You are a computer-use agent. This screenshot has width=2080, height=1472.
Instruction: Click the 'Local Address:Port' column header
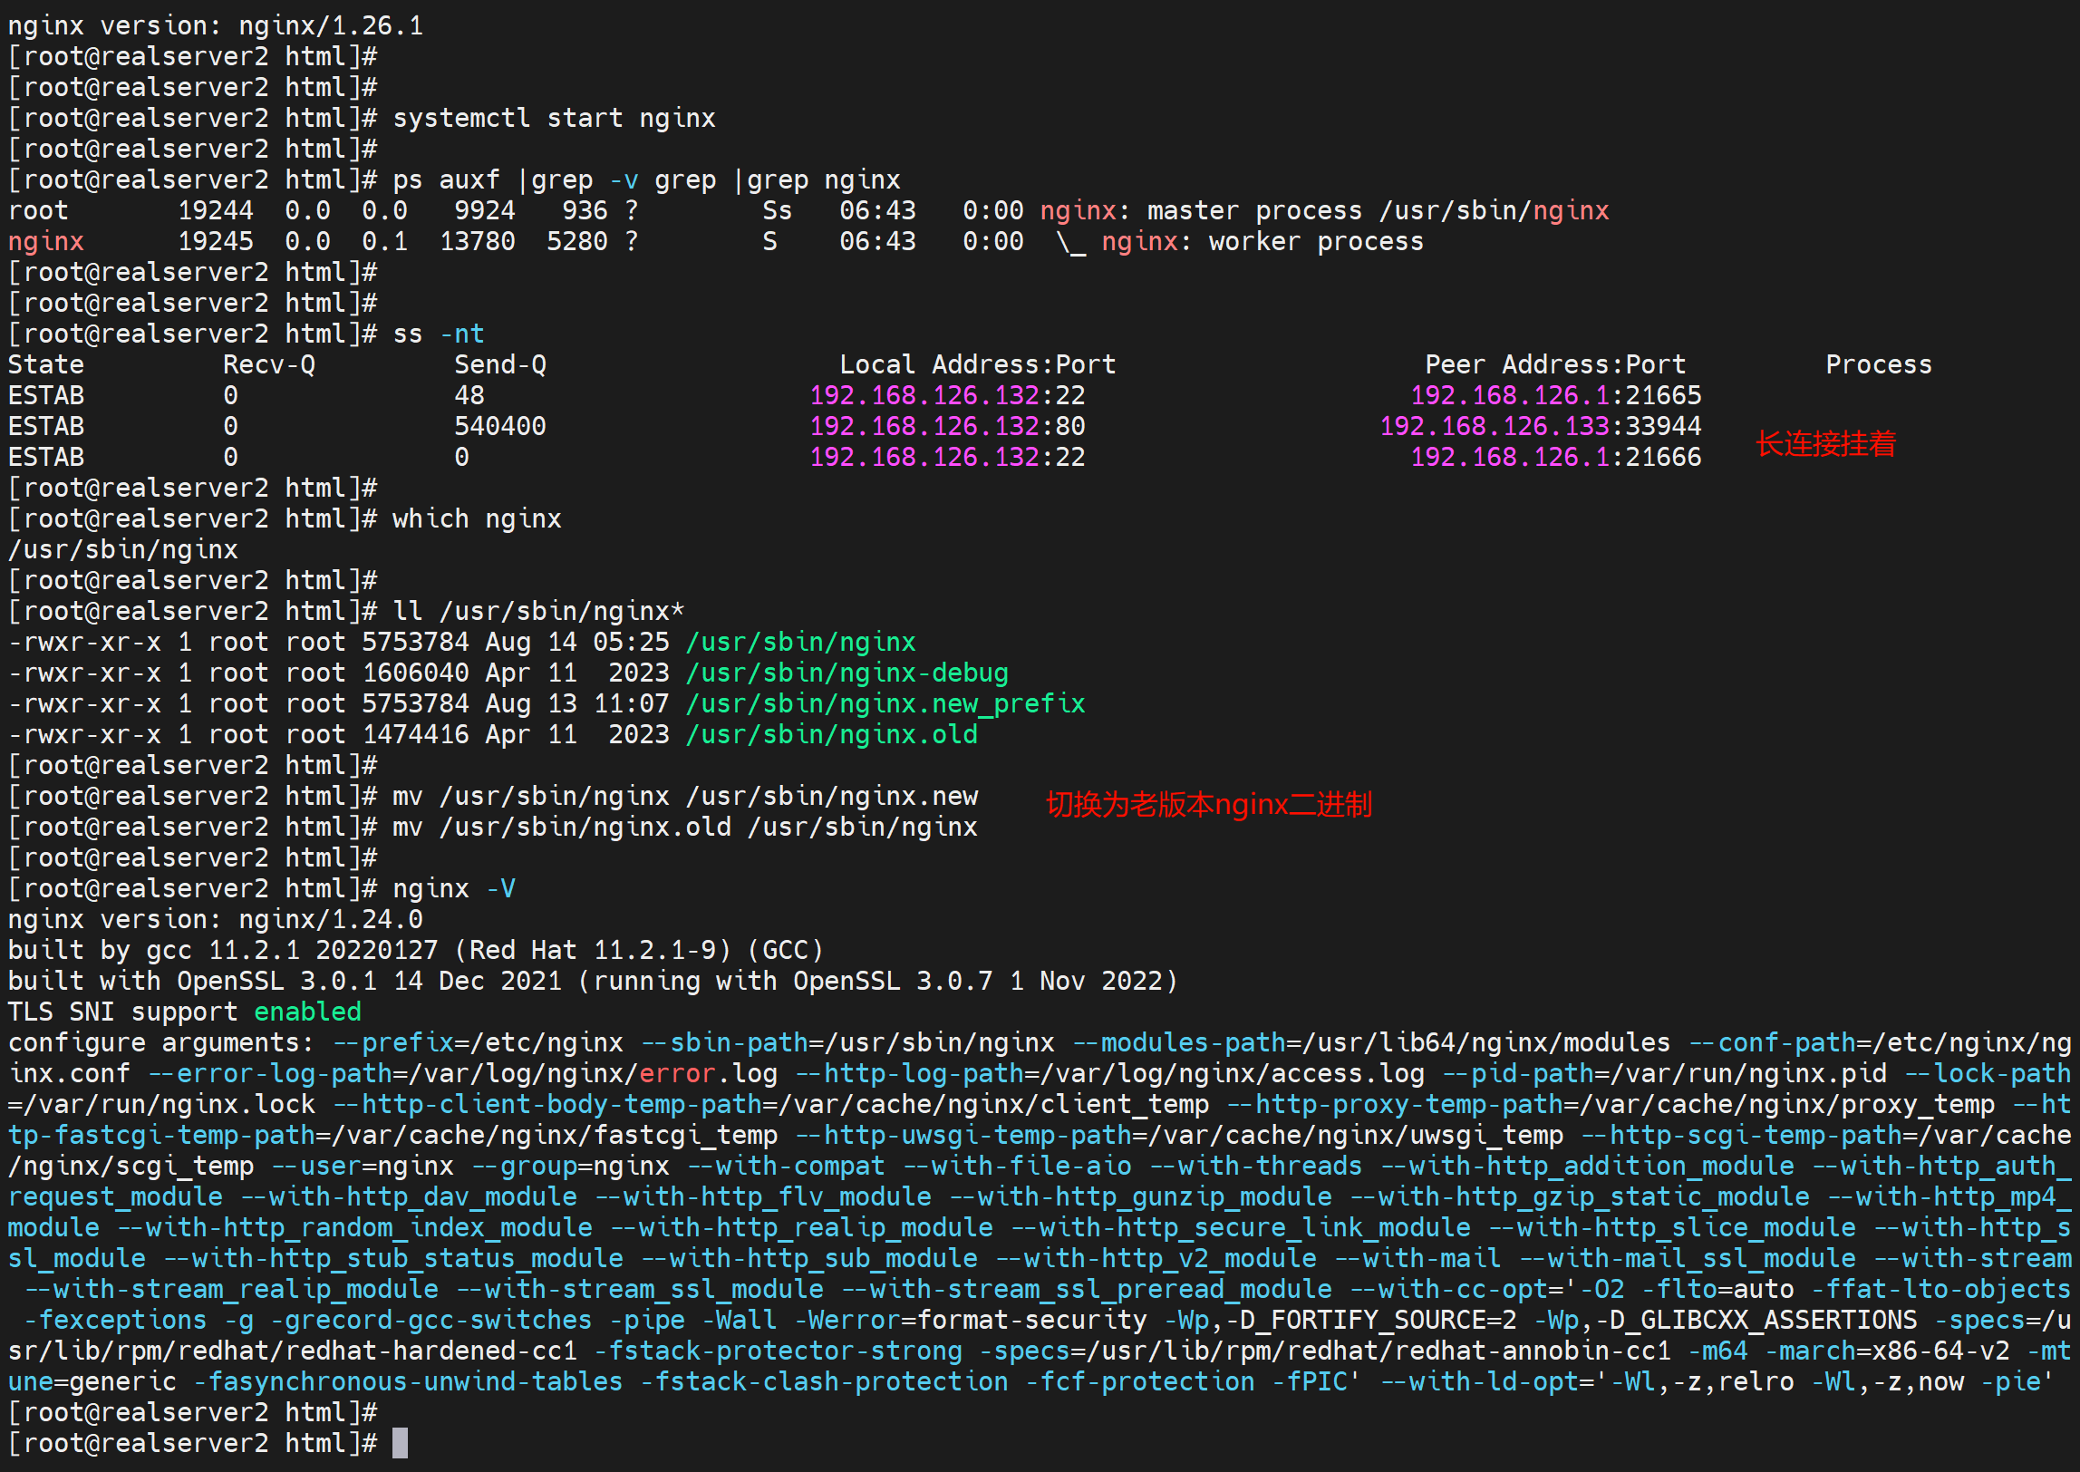[977, 364]
